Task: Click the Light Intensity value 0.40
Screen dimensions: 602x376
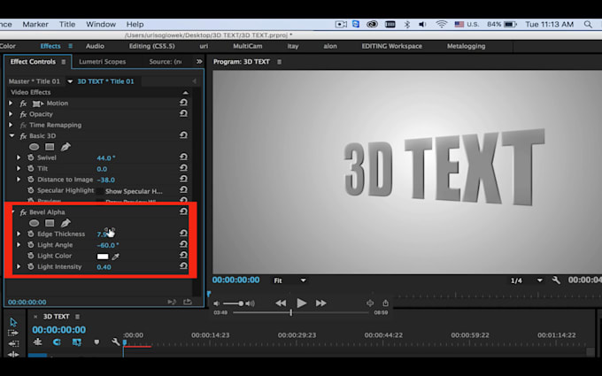Action: coord(104,266)
